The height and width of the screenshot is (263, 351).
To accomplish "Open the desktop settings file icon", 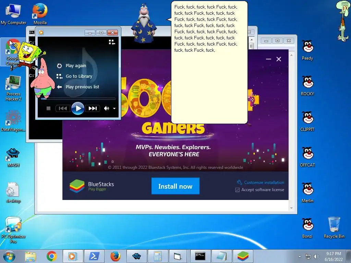I will [13, 193].
